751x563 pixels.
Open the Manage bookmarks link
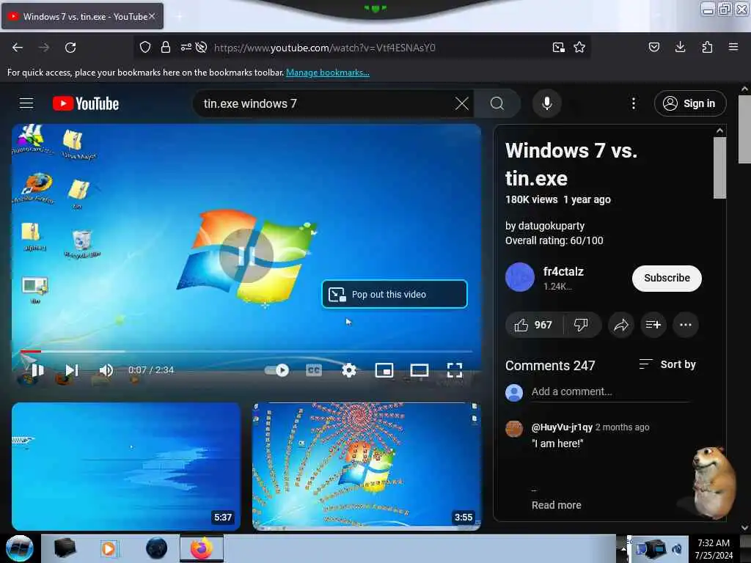pyautogui.click(x=328, y=73)
